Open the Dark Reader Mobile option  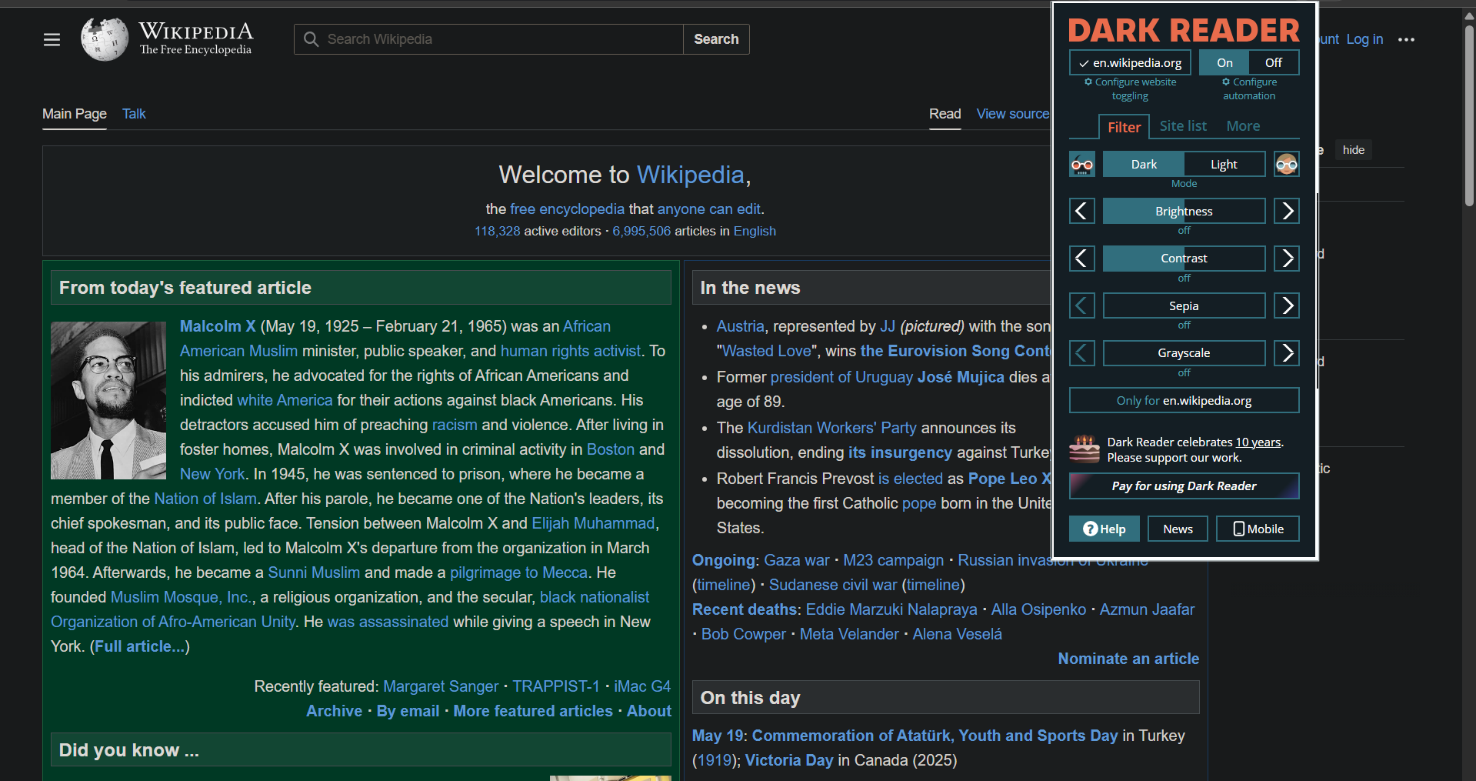[x=1257, y=529]
